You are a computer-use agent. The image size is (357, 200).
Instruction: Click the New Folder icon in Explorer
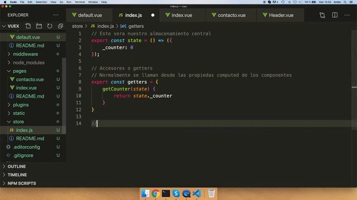click(x=39, y=26)
